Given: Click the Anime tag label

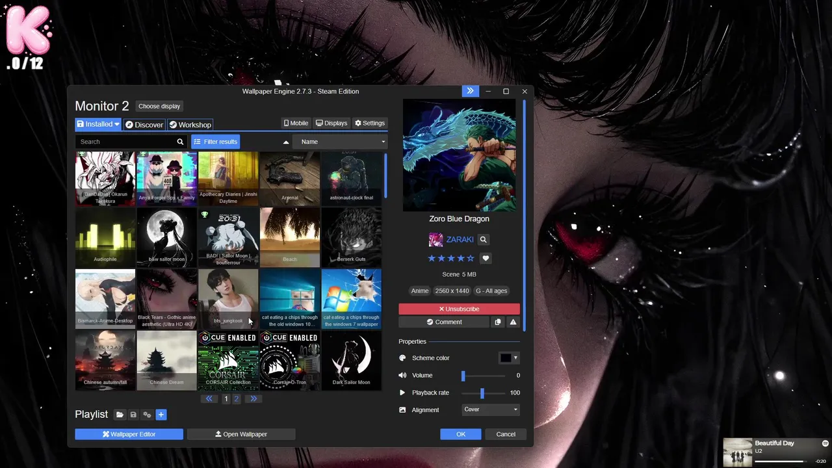Looking at the screenshot, I should pyautogui.click(x=419, y=291).
